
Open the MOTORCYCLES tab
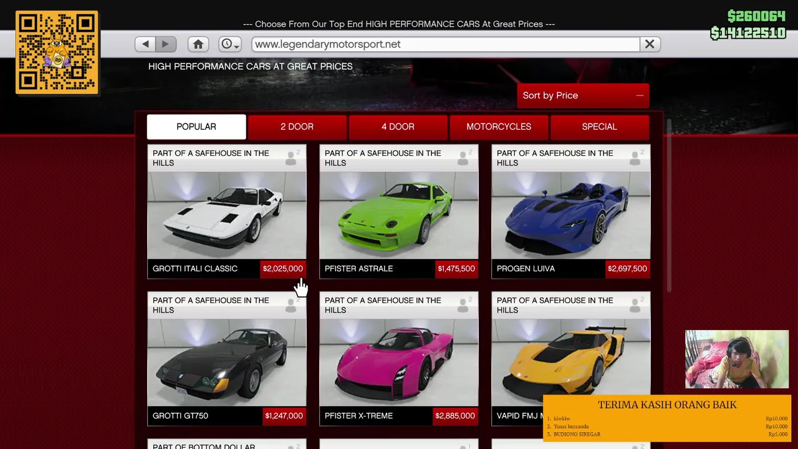(x=499, y=127)
